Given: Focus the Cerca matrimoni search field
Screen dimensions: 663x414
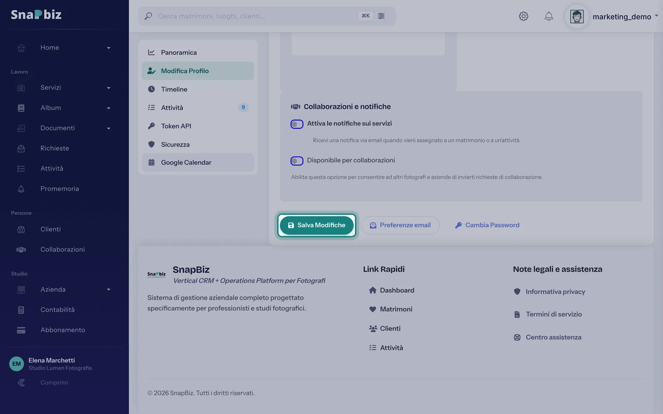Looking at the screenshot, I should tap(267, 16).
